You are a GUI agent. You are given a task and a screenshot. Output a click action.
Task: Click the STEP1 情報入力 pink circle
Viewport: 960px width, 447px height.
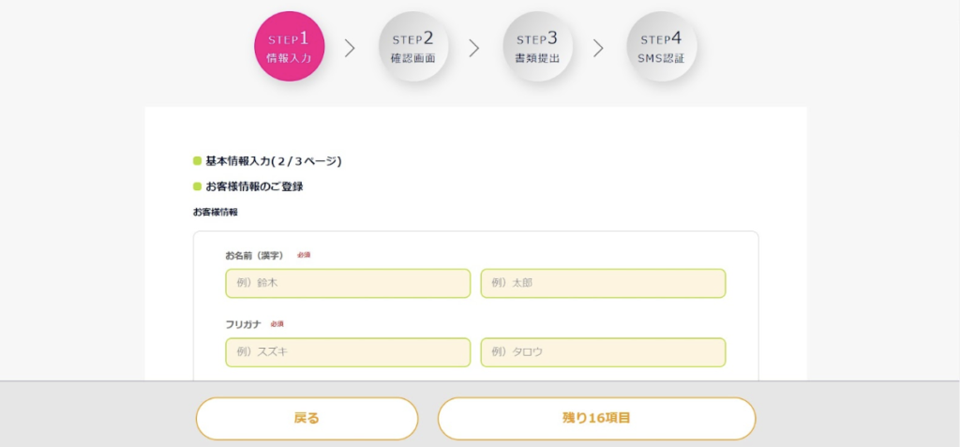click(x=289, y=47)
